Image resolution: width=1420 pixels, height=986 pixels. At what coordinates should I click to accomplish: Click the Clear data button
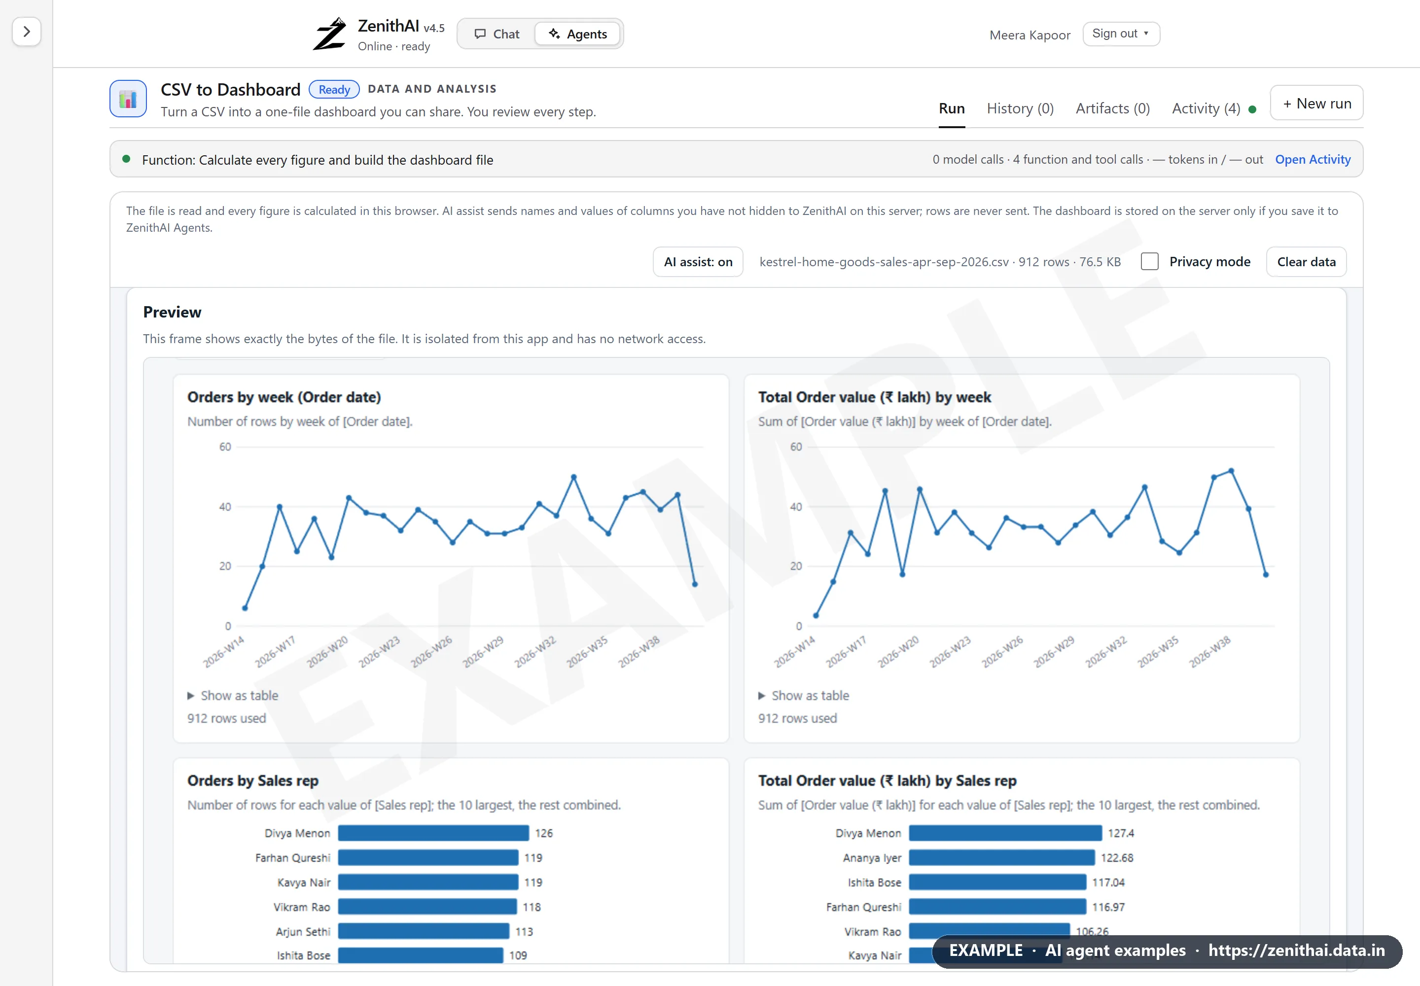1306,262
